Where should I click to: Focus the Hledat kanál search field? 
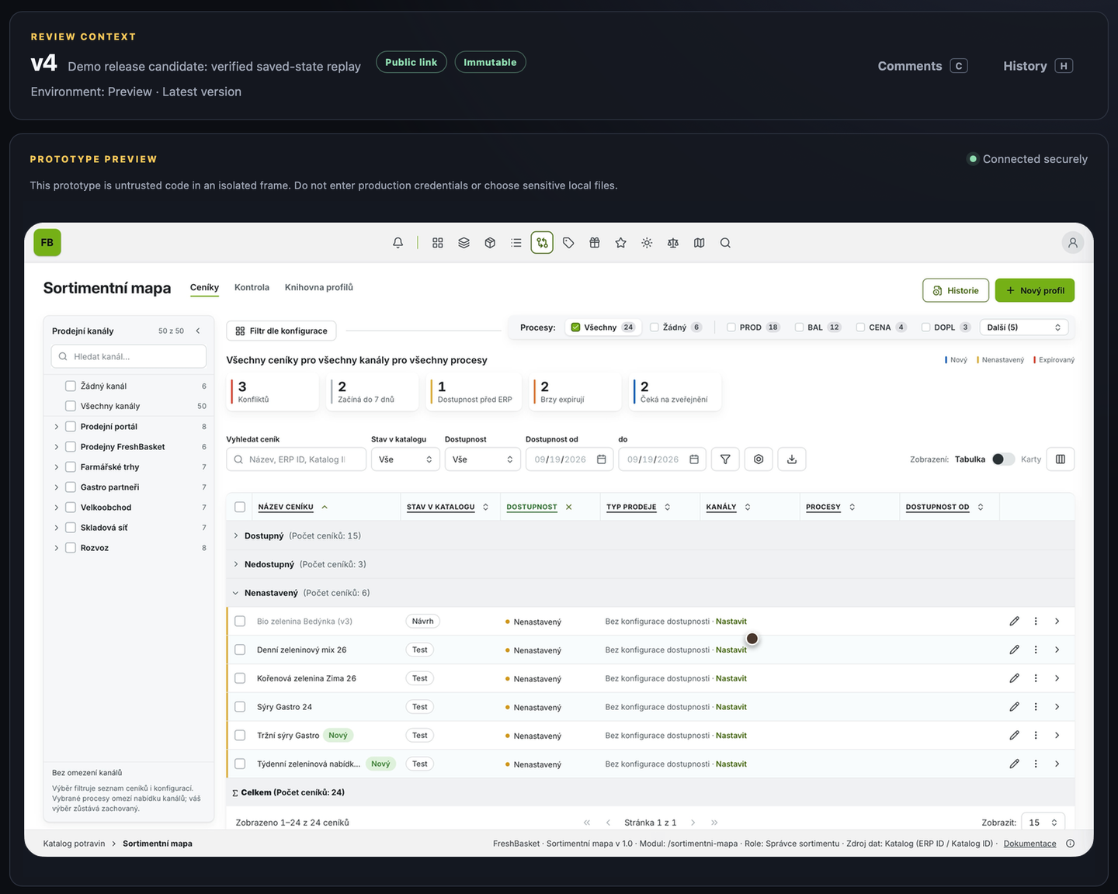click(x=129, y=356)
